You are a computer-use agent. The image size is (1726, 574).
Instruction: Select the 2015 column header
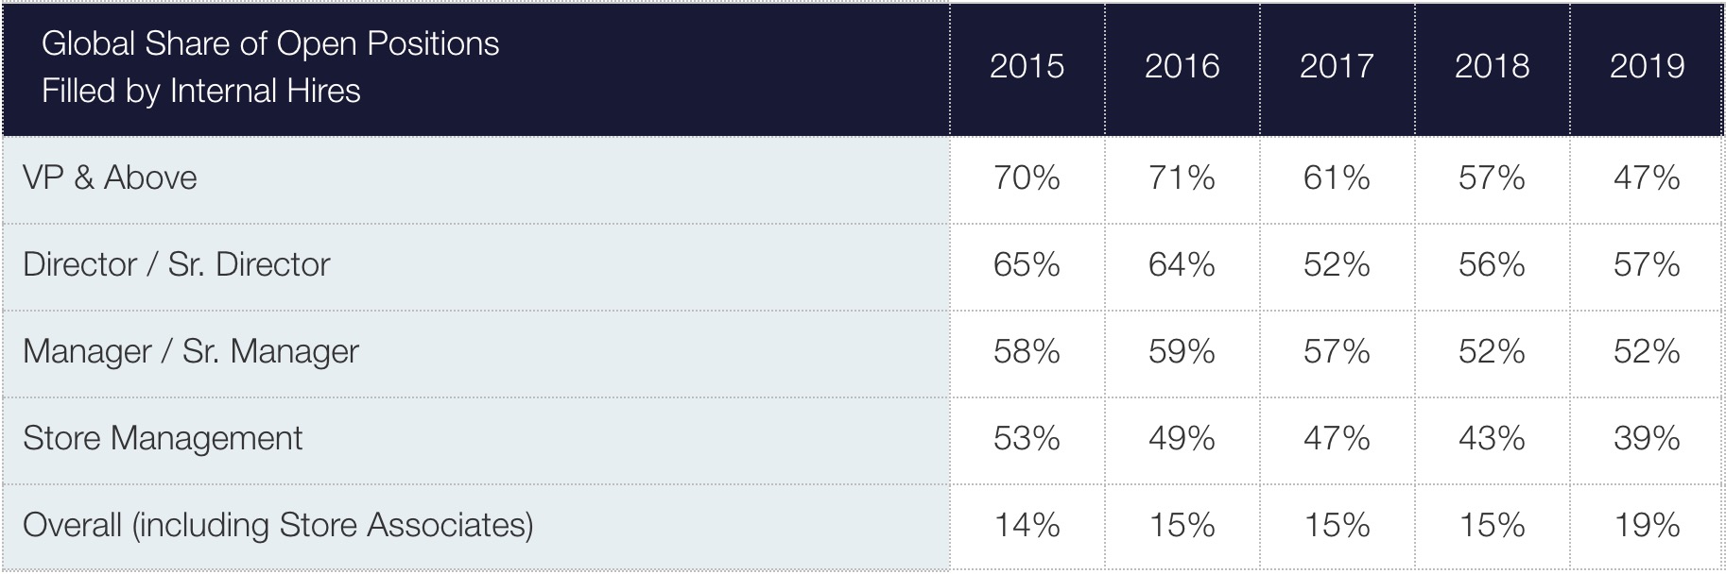(x=1027, y=66)
